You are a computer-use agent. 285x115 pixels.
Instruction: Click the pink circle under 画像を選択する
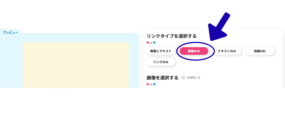148,84
